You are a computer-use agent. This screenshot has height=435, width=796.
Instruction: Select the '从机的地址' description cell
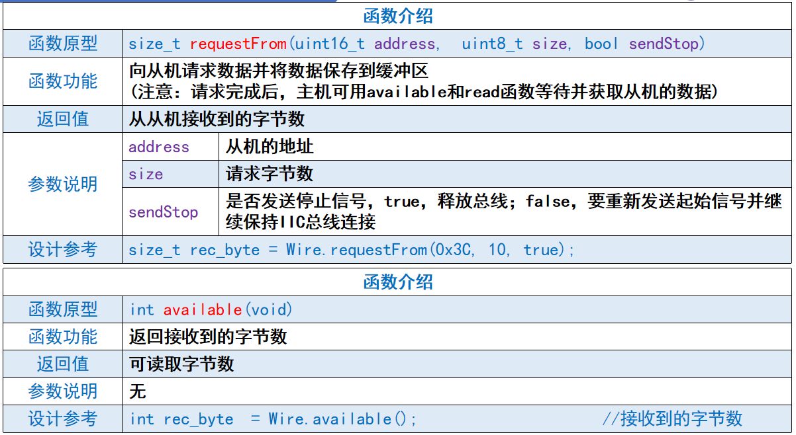point(270,147)
